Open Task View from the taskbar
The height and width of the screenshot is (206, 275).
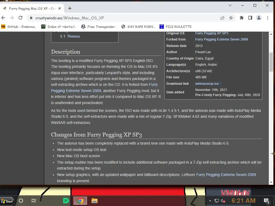click(34, 201)
